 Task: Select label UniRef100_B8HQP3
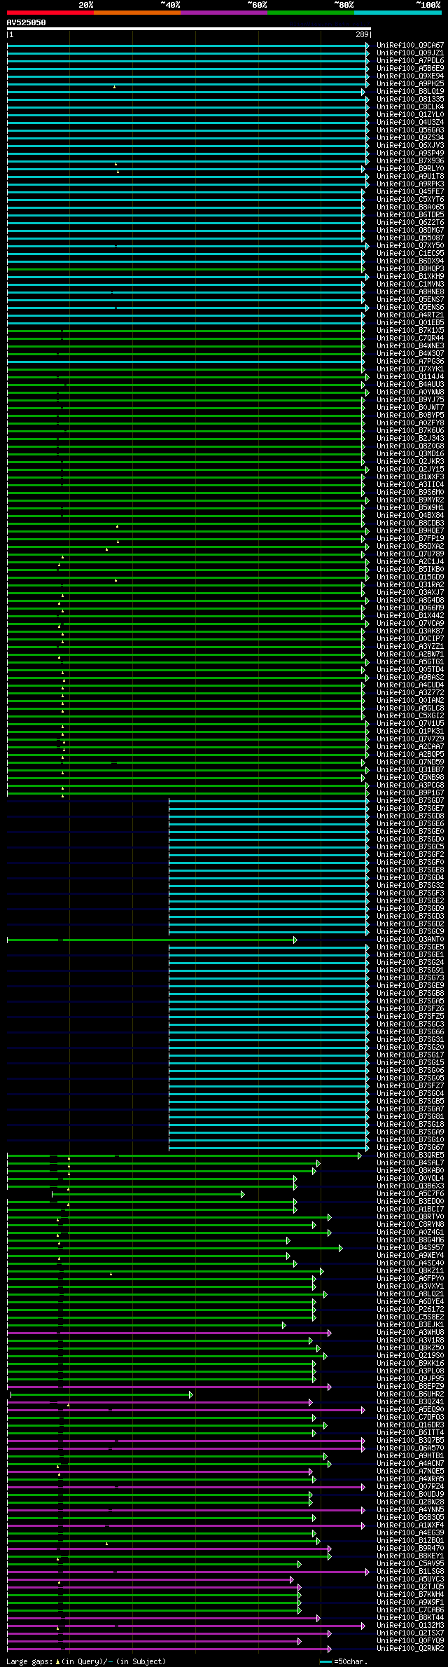point(410,269)
